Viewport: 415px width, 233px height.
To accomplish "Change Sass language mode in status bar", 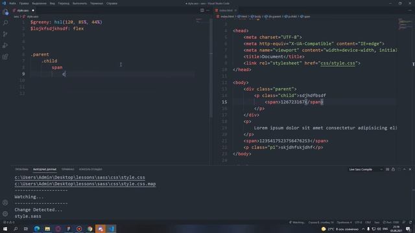I will [377, 223].
